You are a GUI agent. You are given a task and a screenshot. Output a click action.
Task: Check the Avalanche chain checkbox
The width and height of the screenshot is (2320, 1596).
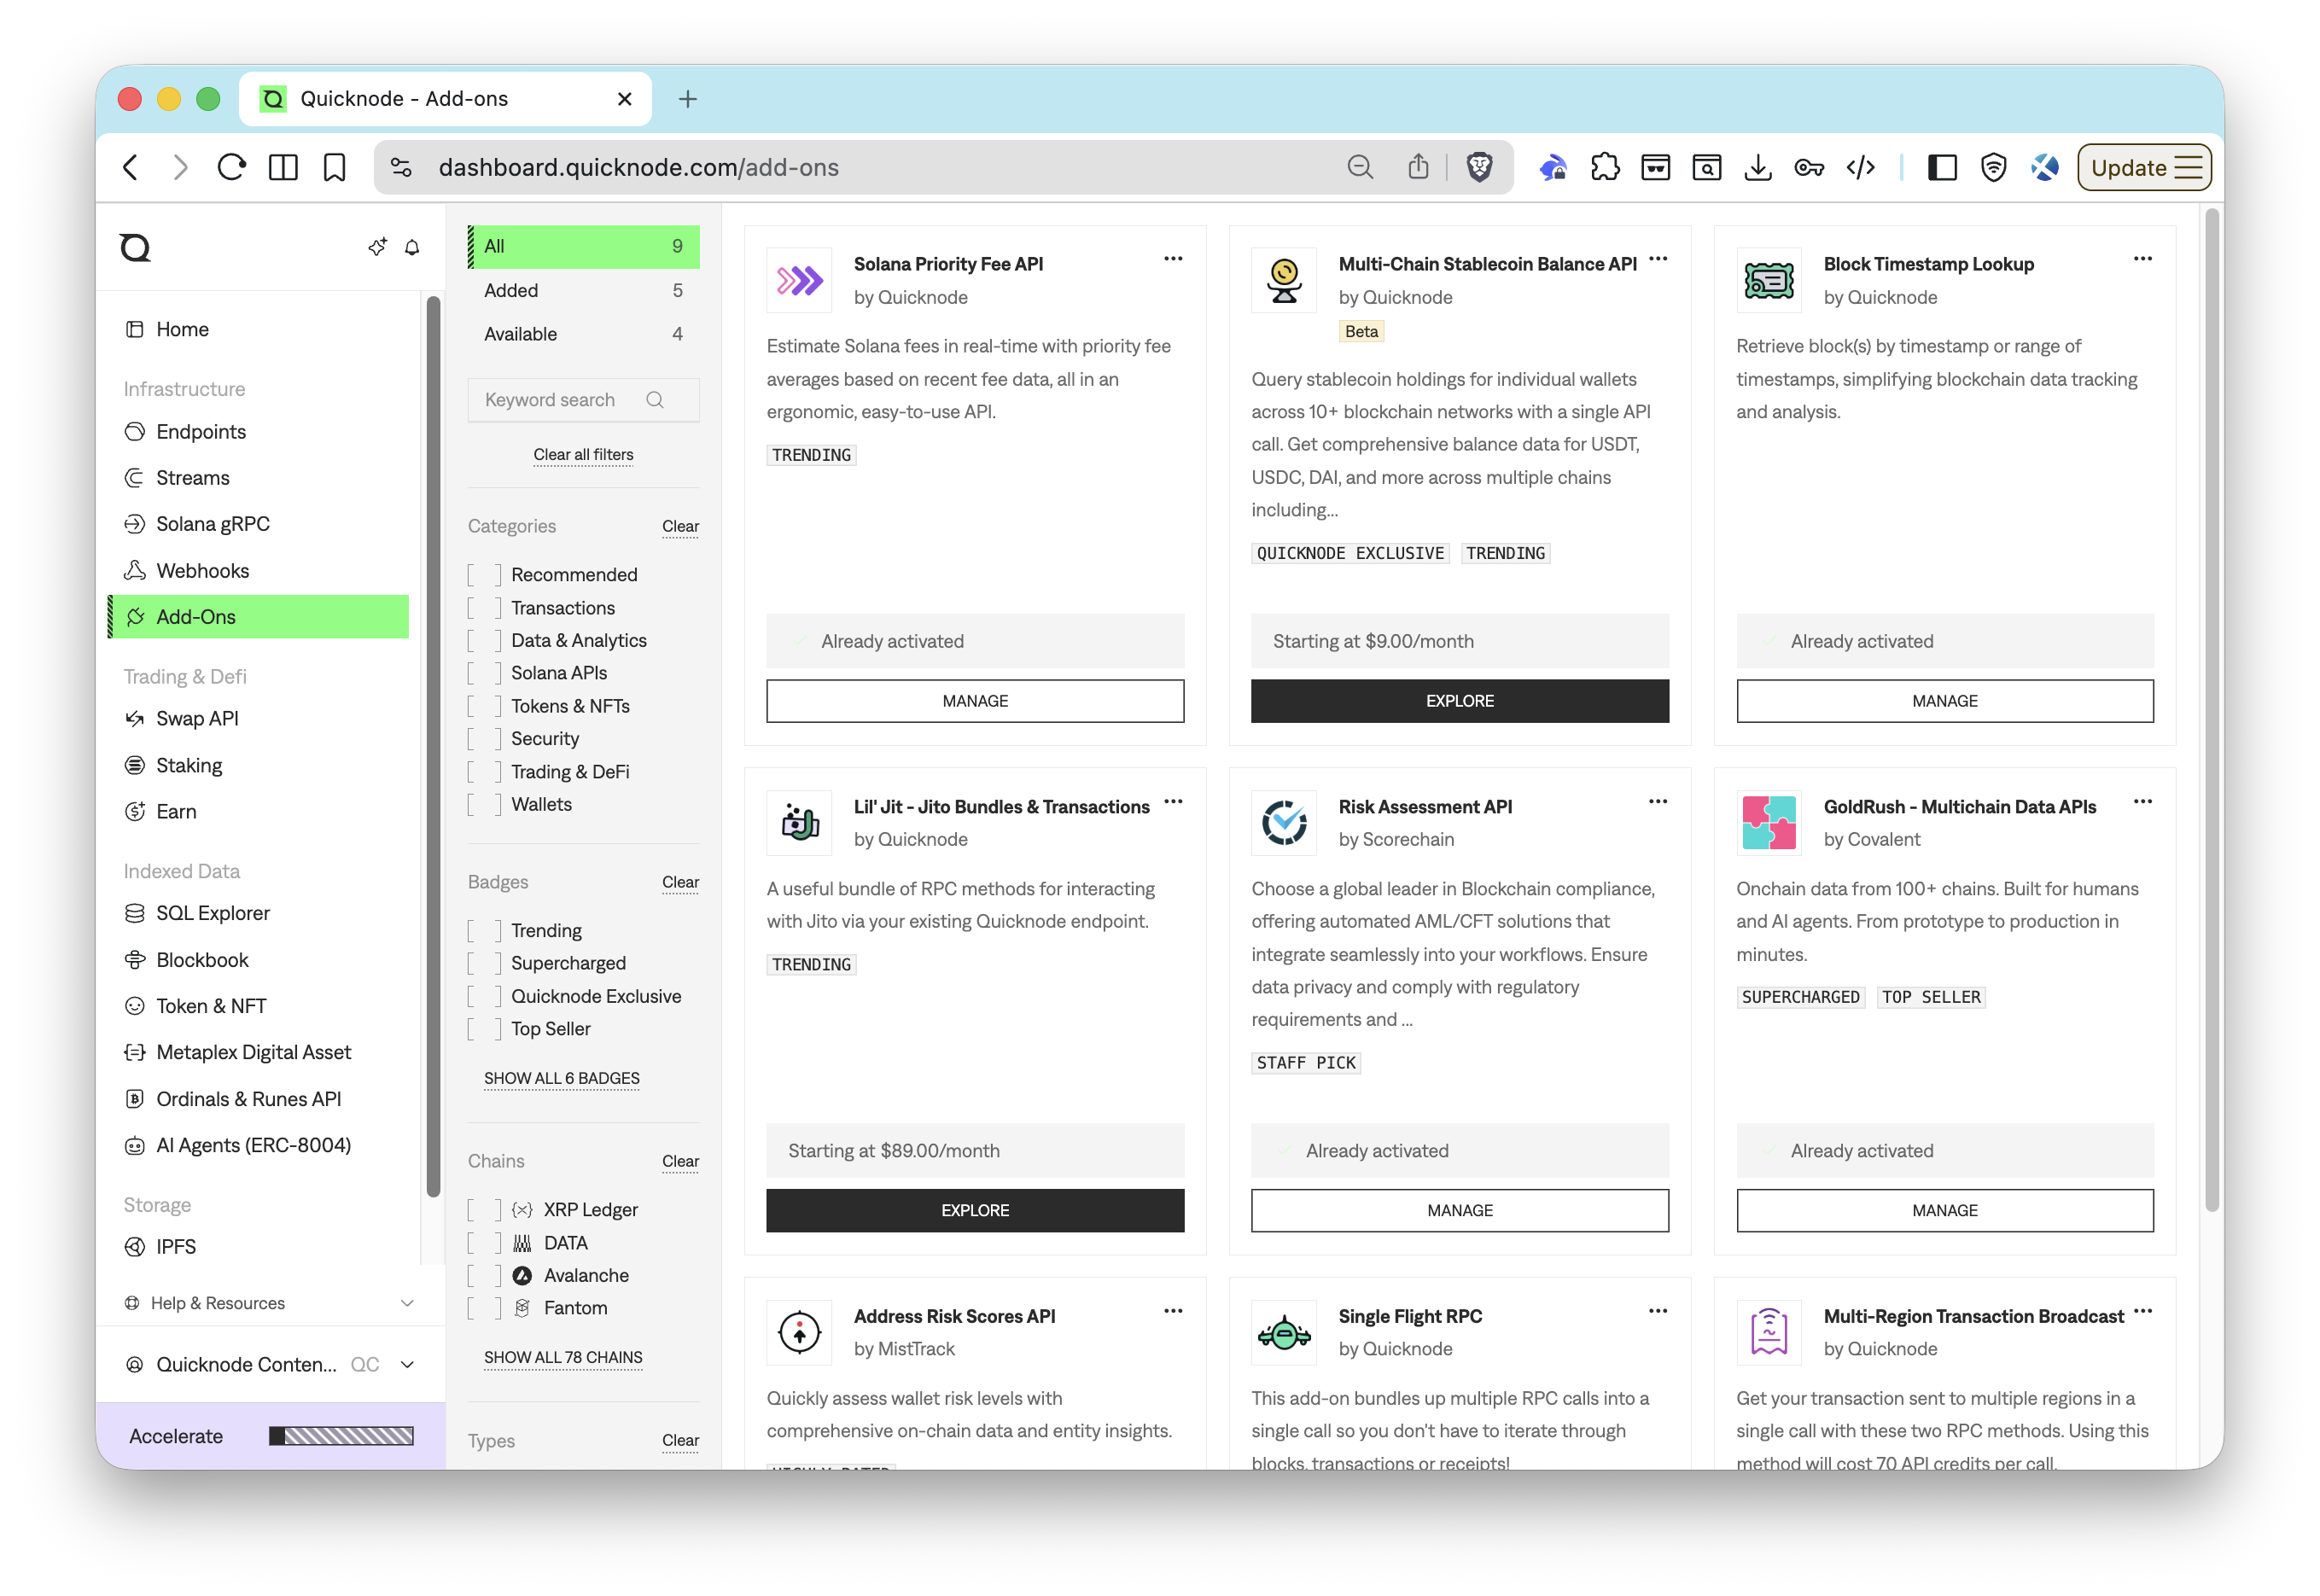click(484, 1275)
